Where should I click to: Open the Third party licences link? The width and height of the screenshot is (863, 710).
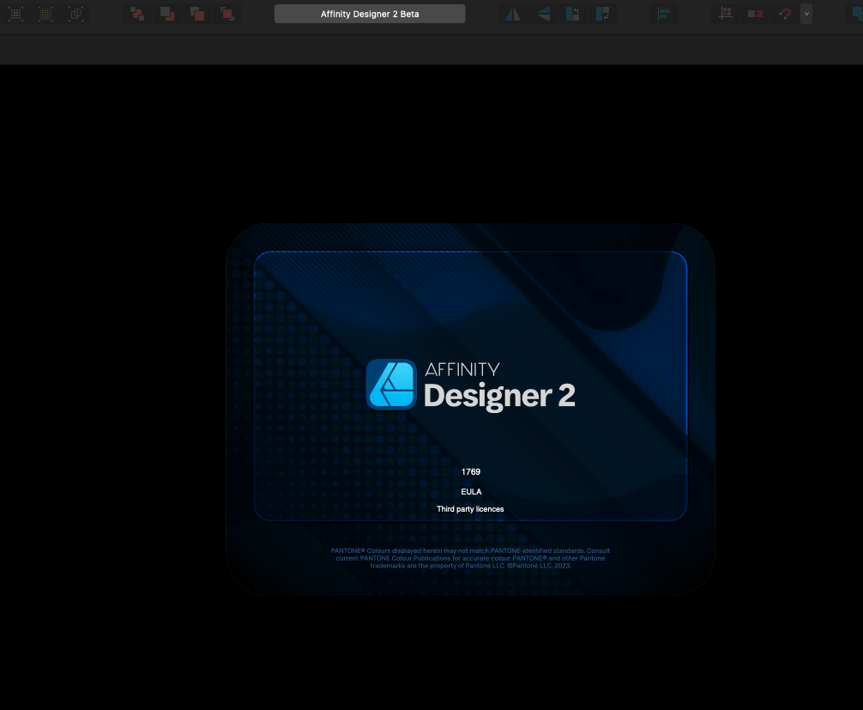click(471, 509)
